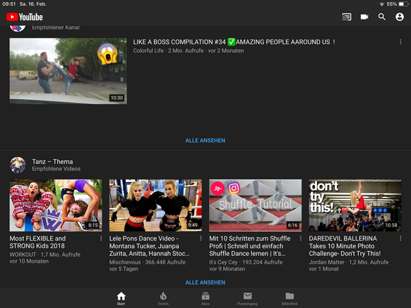The height and width of the screenshot is (308, 411).
Task: Open title Mit 10 Schritten zum Shuffle Profi
Action: (250, 246)
